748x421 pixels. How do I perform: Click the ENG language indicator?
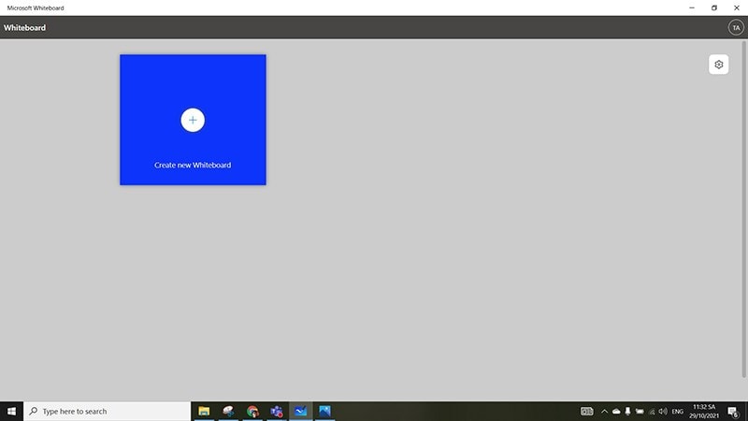pyautogui.click(x=677, y=411)
